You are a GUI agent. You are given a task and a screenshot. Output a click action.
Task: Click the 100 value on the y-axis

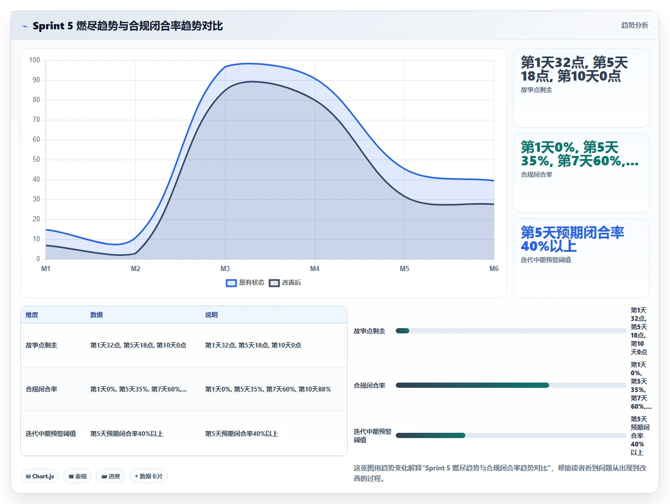35,60
